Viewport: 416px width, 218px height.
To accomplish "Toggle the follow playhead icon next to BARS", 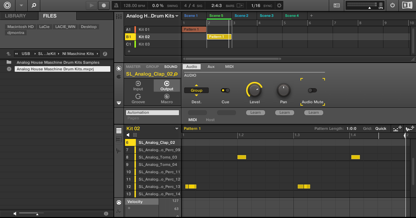I will (x=240, y=6).
